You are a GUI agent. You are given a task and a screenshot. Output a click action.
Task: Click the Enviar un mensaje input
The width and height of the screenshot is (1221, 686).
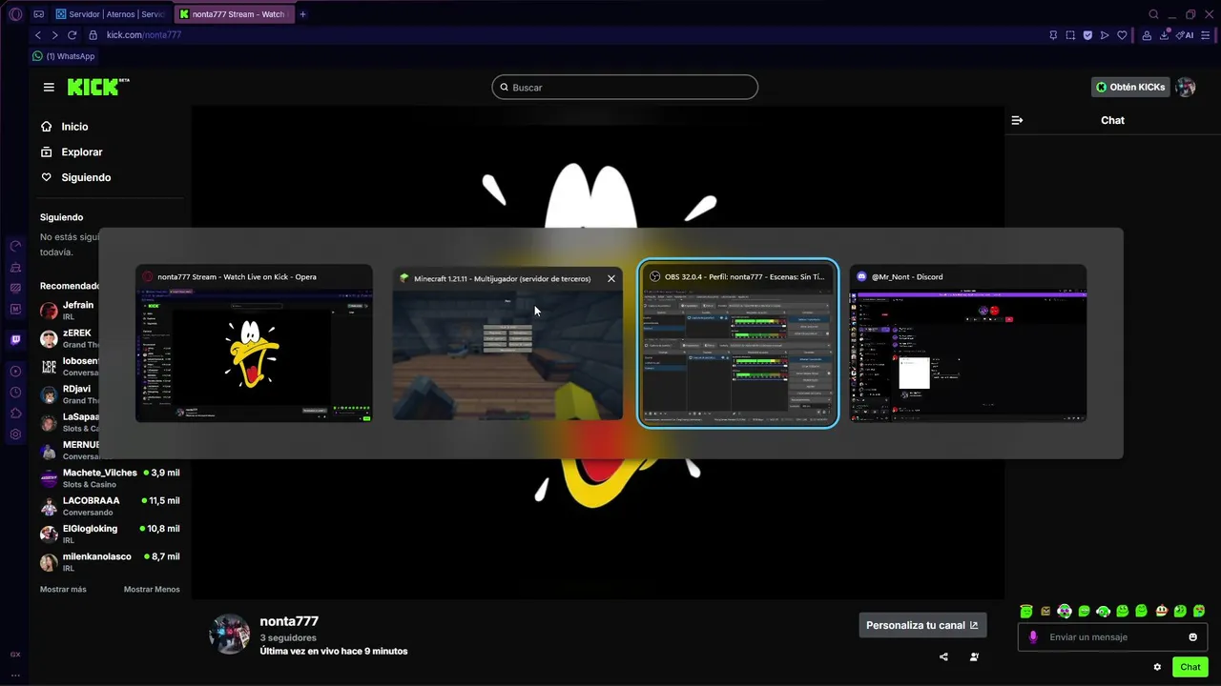pos(1112,637)
